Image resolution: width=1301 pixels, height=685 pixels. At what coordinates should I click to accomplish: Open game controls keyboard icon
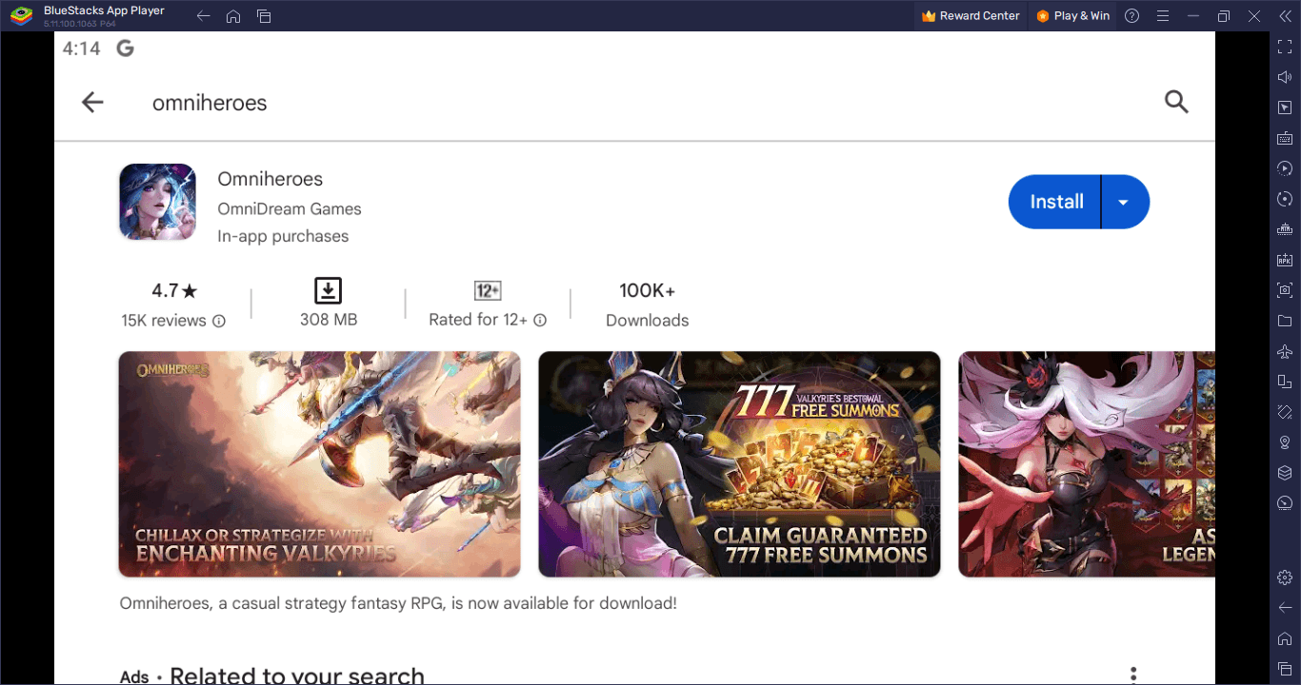coord(1284,138)
